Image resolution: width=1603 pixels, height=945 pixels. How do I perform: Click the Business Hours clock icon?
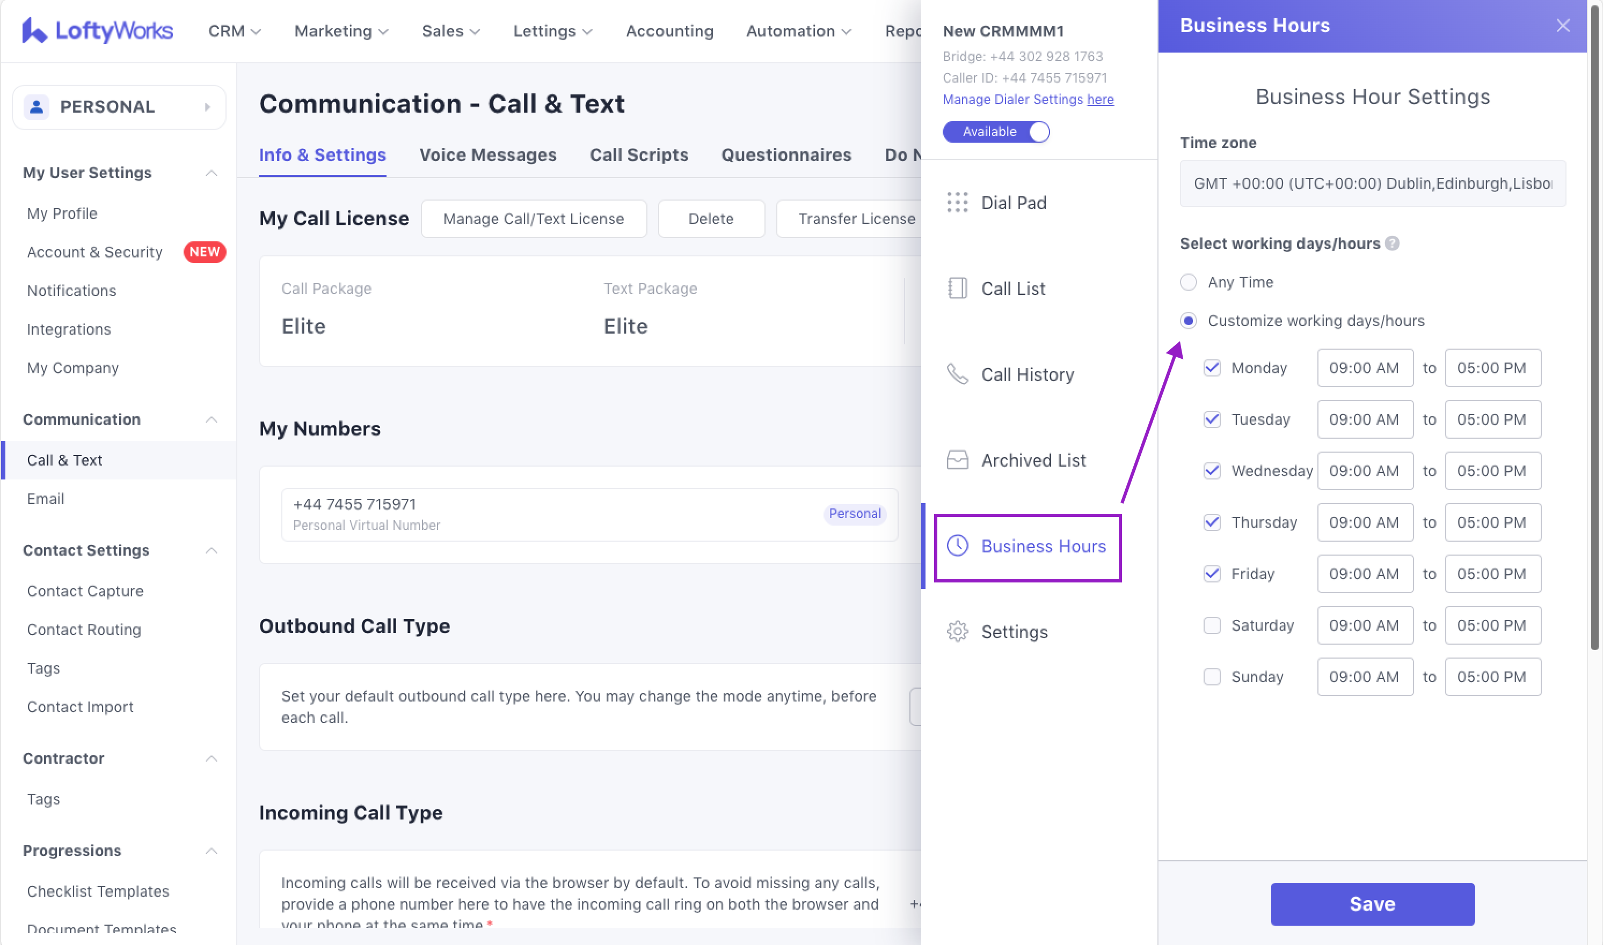coord(957,546)
